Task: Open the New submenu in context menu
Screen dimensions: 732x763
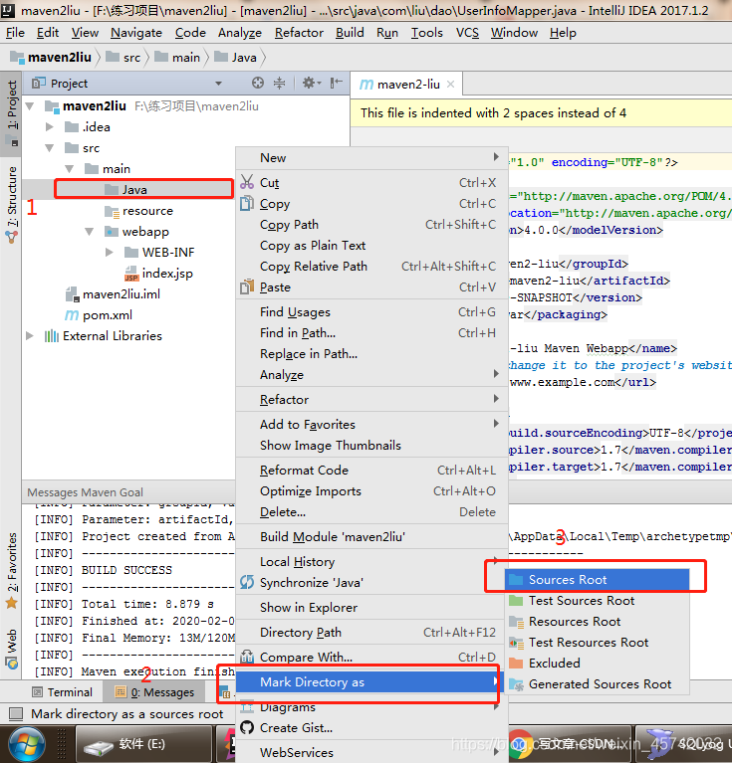Action: [x=372, y=157]
